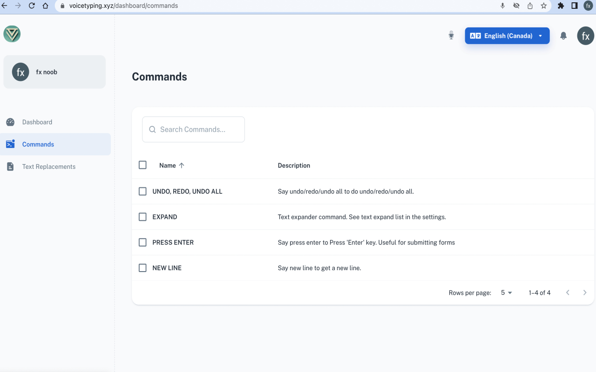This screenshot has height=372, width=596.
Task: Click the browser extensions puzzle icon
Action: [561, 6]
